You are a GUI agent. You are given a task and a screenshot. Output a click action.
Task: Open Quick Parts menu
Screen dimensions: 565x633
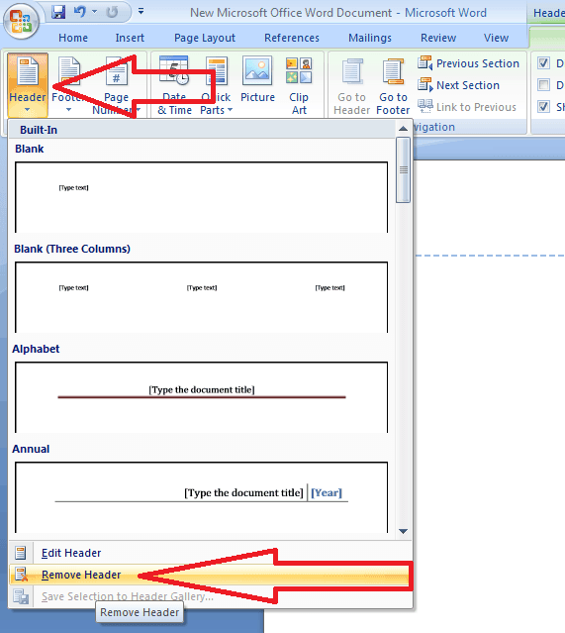pyautogui.click(x=216, y=85)
